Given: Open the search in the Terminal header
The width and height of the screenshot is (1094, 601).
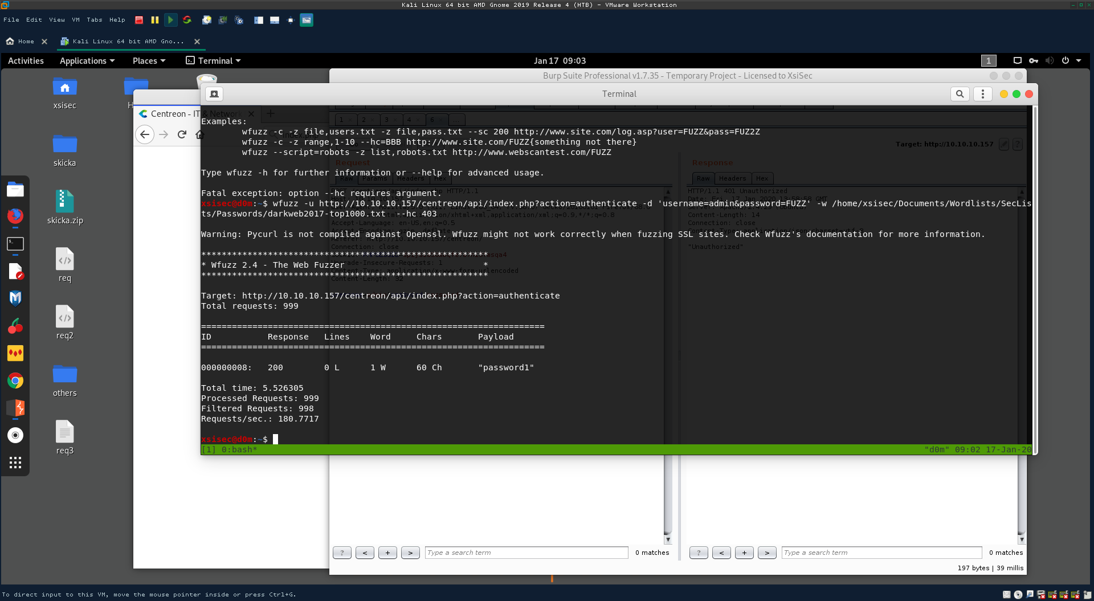Looking at the screenshot, I should click(960, 94).
